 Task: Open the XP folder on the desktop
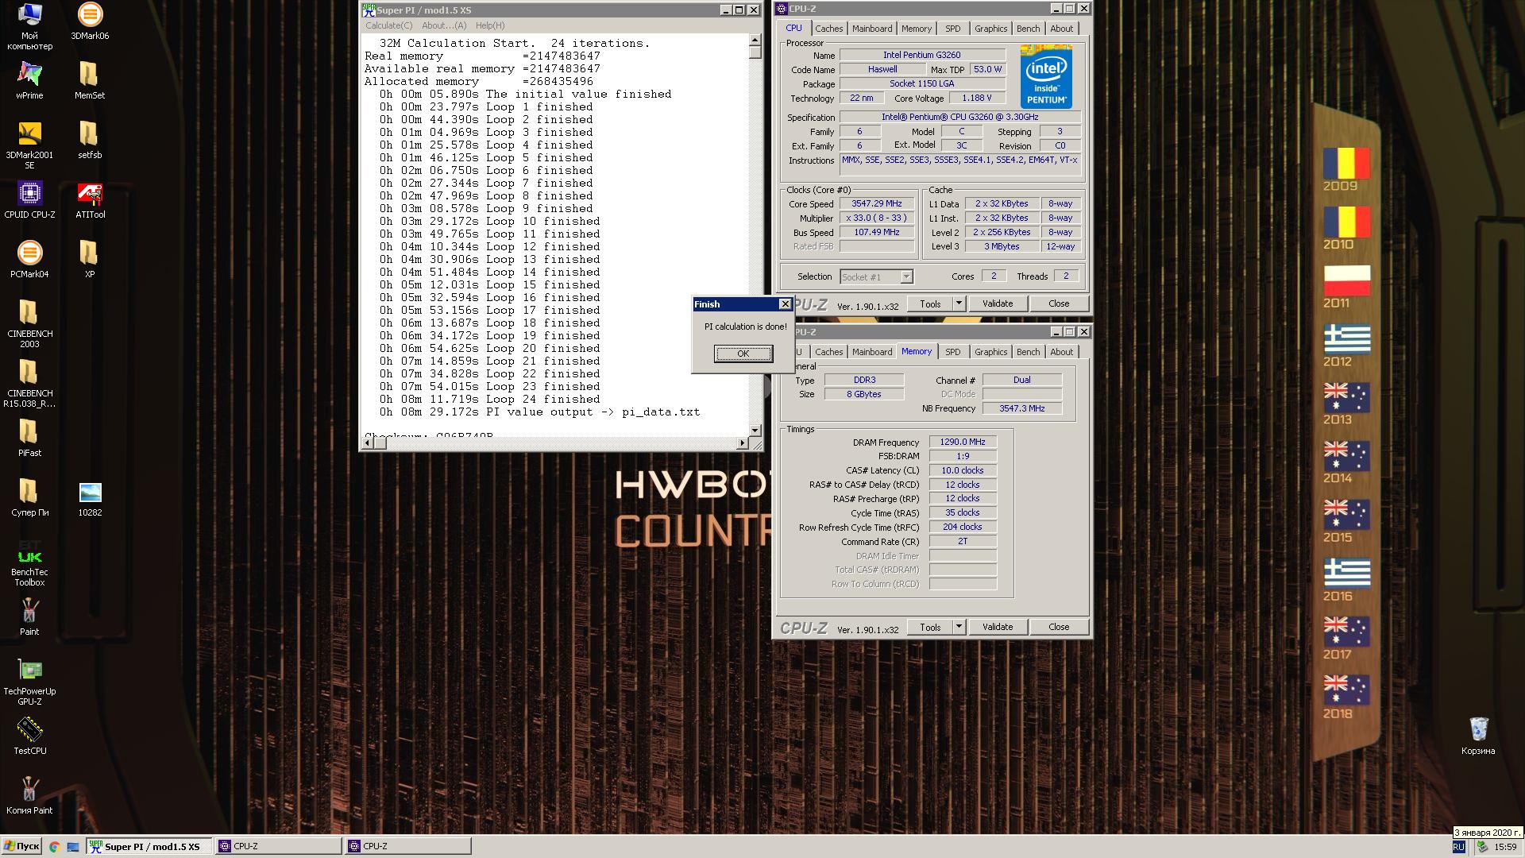coord(90,259)
